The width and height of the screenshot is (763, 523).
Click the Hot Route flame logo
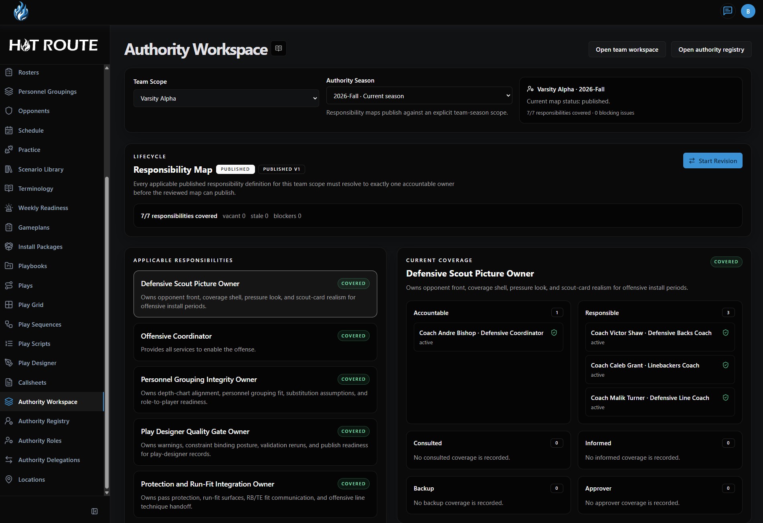coord(21,11)
